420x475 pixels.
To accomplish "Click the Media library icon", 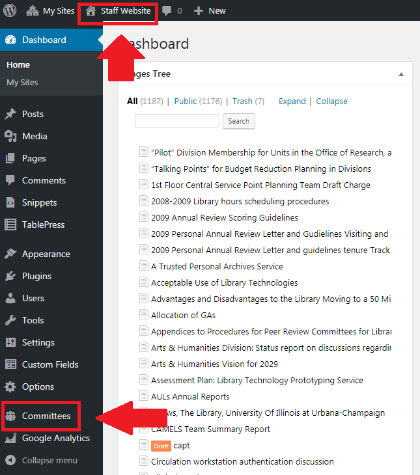I will coord(10,136).
